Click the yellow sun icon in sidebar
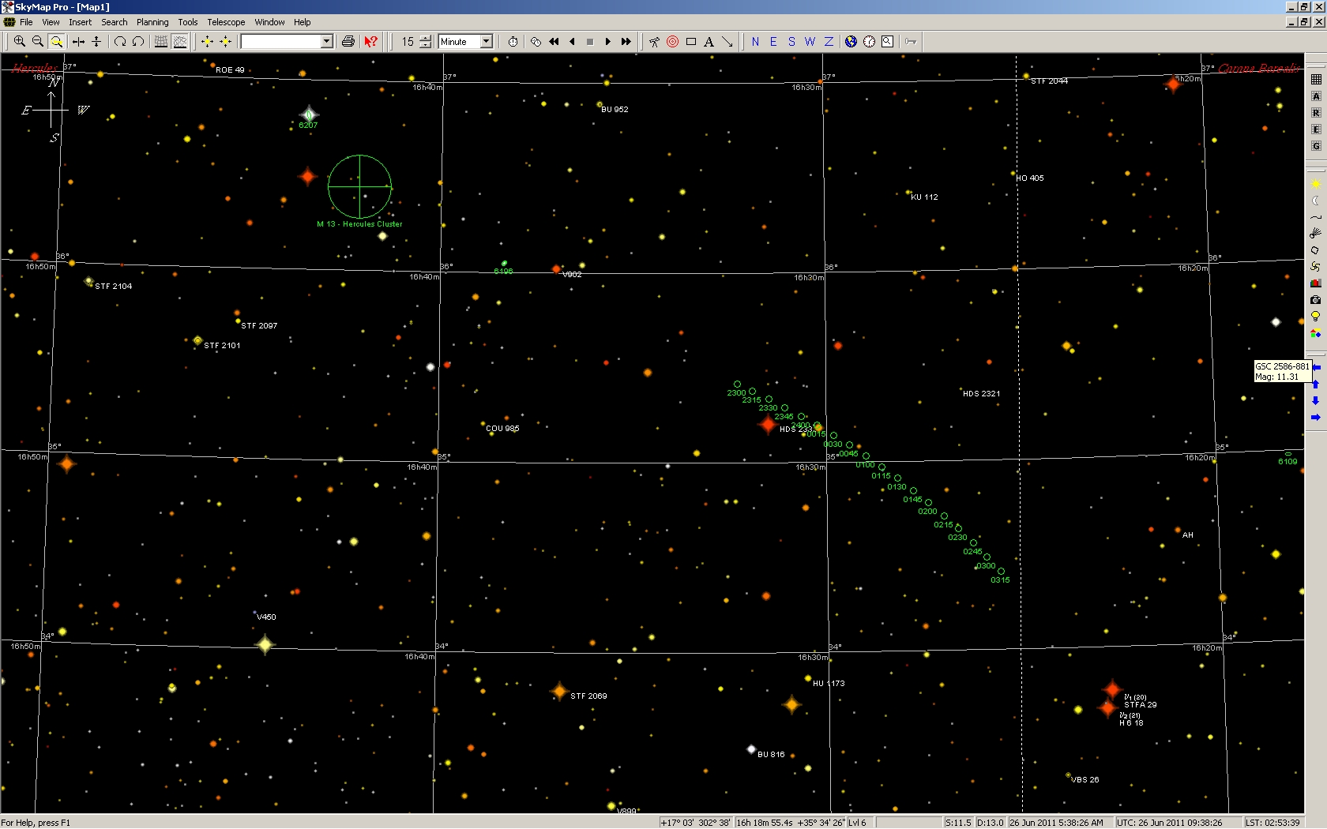Viewport: 1327px width, 829px height. (x=1316, y=184)
